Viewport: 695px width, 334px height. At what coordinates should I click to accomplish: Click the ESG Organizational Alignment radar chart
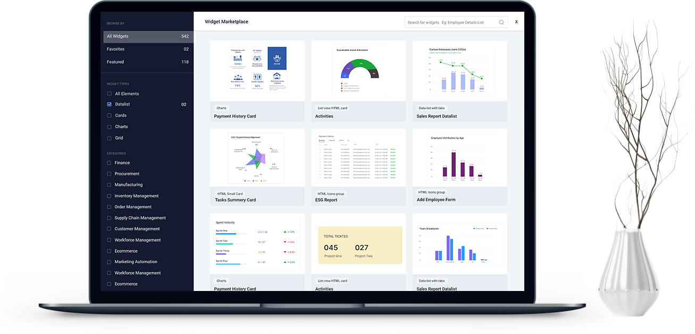coord(257,158)
